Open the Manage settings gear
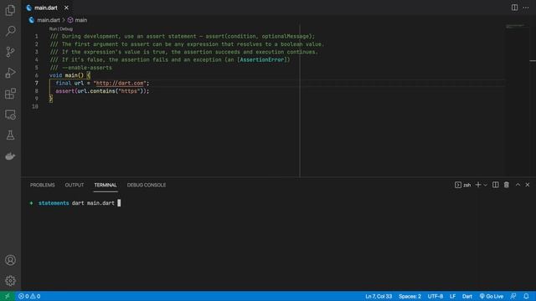 point(10,281)
